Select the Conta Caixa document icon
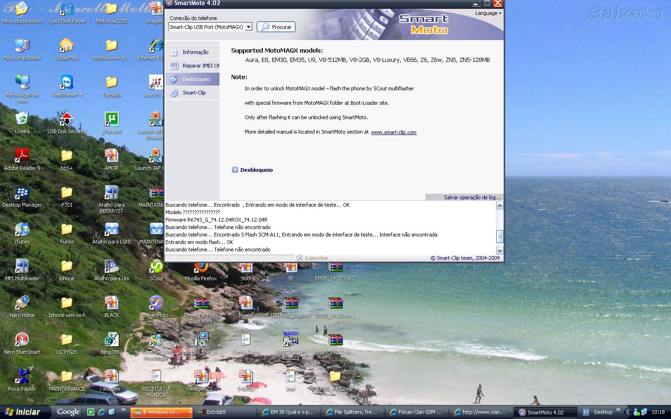671x419 pixels. 246,344
